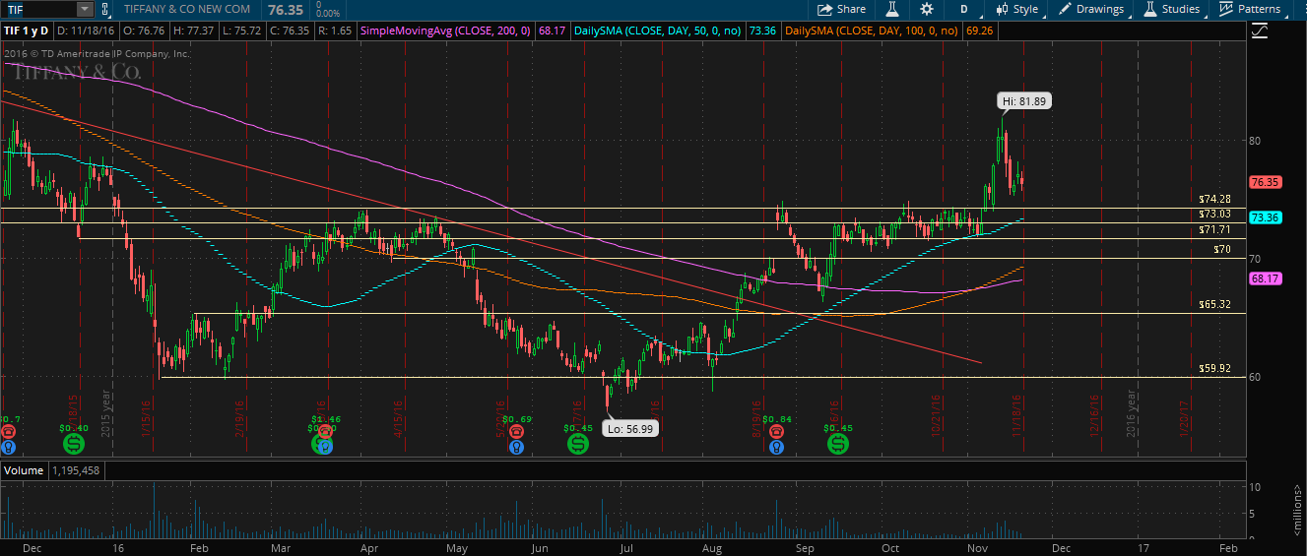Click the SimpleMovingAvg (CLOSE, 200, 0) study label
This screenshot has width=1307, height=556.
(446, 31)
